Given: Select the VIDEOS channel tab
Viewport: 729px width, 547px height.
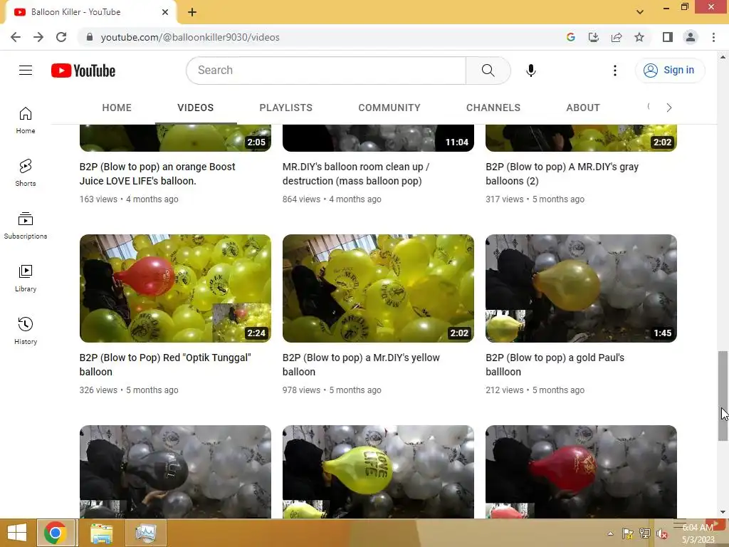Looking at the screenshot, I should (x=195, y=108).
